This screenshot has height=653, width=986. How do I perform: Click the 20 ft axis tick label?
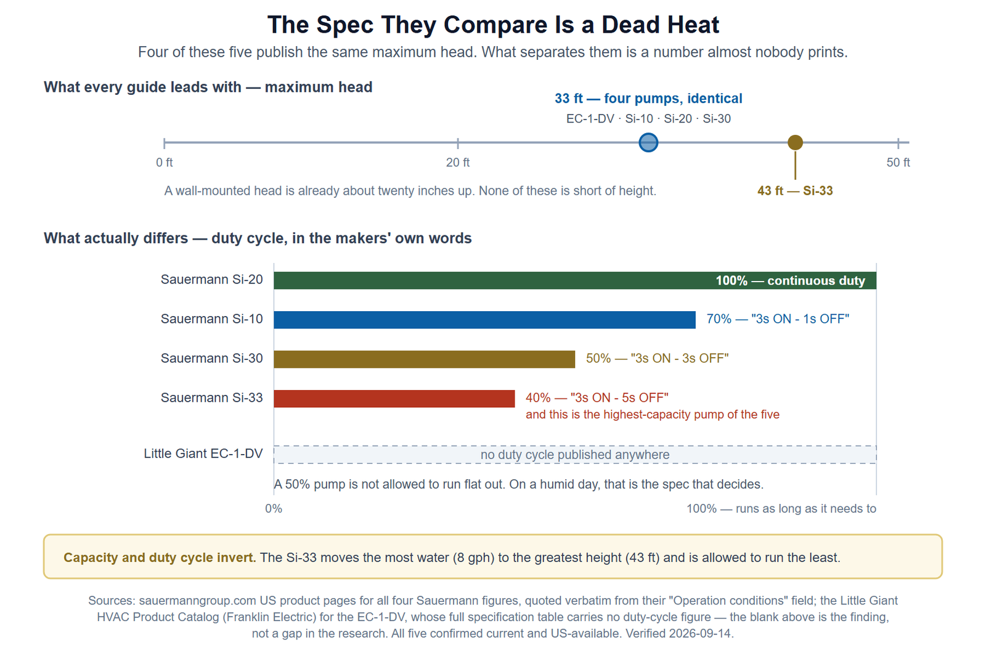(458, 163)
